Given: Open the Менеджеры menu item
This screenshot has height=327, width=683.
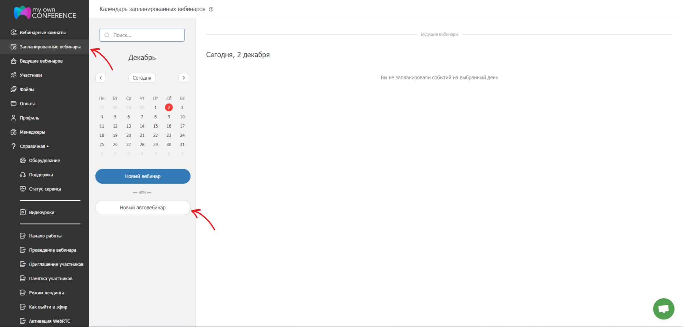Looking at the screenshot, I should (x=32, y=132).
